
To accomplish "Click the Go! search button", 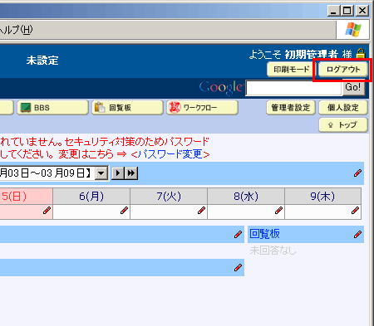I will coord(353,88).
